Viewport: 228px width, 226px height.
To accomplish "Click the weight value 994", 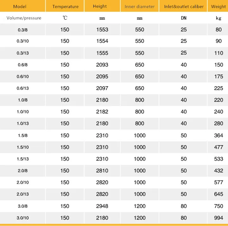I will point(218,218).
